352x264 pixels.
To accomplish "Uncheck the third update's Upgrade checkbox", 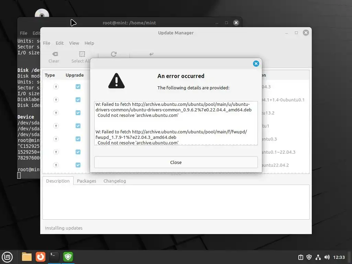I will point(78,113).
